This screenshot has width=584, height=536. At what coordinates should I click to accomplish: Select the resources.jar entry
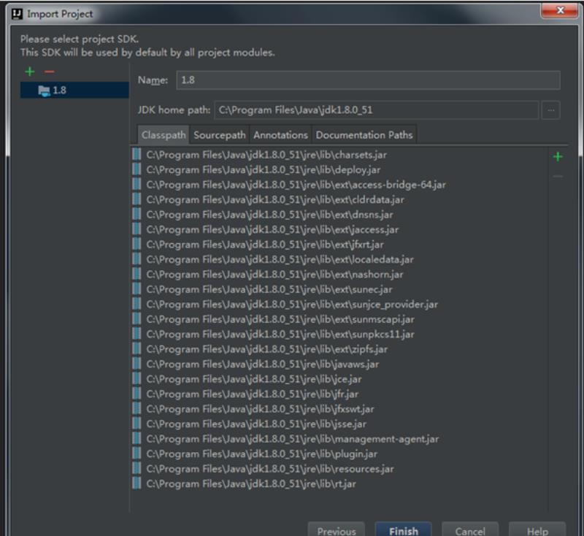click(x=270, y=469)
